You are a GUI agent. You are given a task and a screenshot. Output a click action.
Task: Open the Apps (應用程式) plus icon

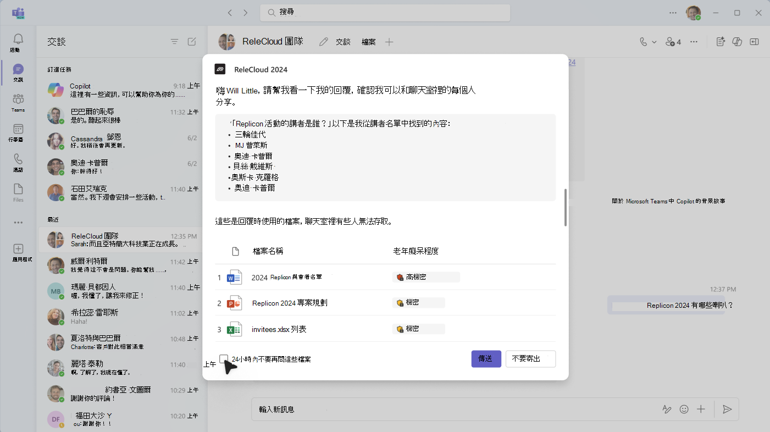18,249
